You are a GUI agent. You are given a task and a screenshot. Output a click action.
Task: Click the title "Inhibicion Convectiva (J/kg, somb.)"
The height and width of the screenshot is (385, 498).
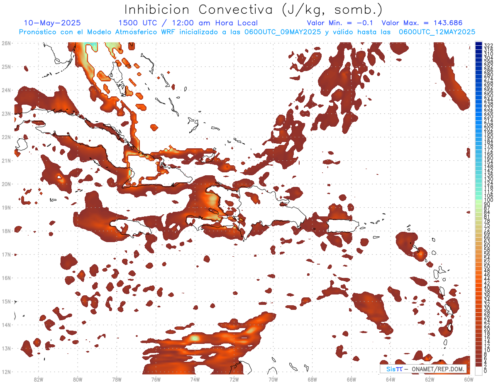253,10
